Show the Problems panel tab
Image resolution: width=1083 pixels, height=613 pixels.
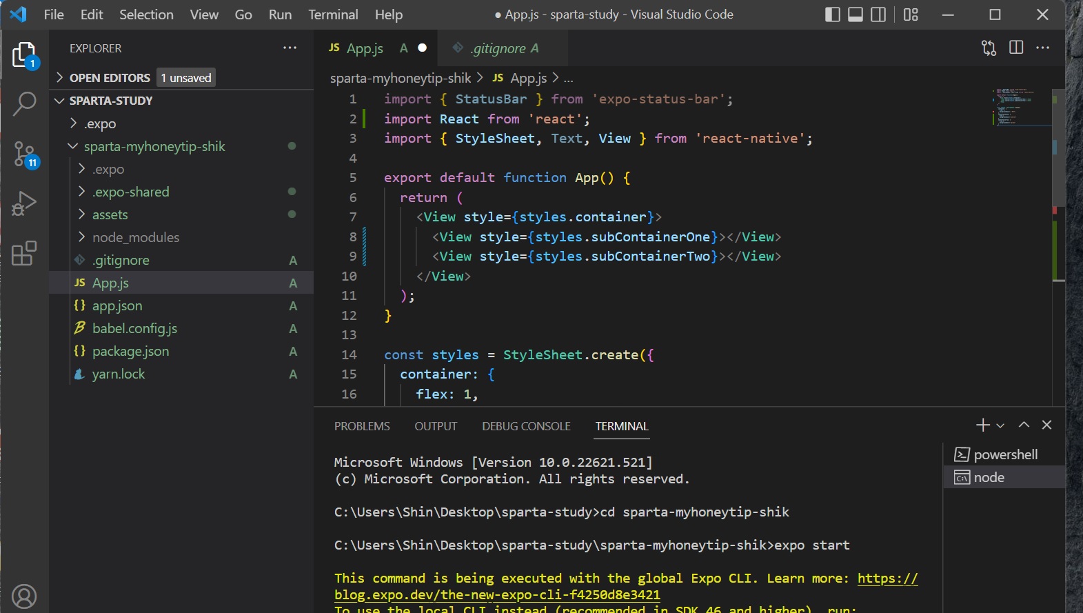click(x=362, y=426)
